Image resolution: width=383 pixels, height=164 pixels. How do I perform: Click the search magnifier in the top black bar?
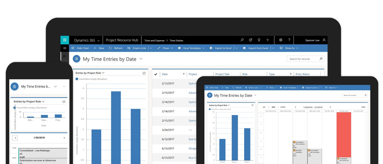pyautogui.click(x=242, y=40)
